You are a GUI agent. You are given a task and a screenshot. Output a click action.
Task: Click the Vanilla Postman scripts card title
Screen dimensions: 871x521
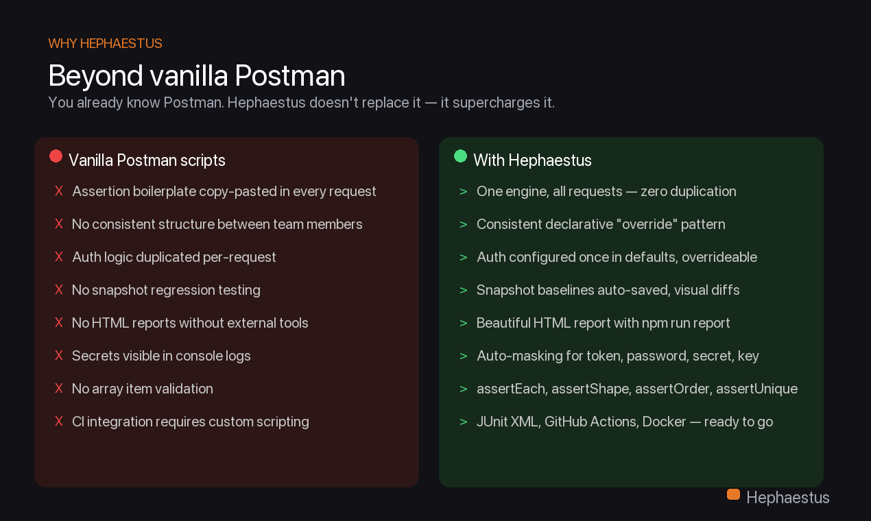point(147,160)
